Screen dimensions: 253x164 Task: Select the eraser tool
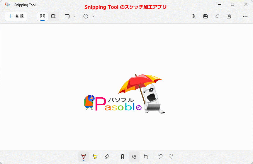(107, 157)
